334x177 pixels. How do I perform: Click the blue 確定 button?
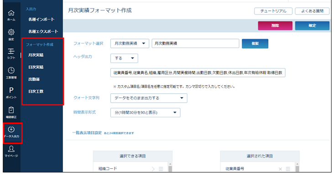click(312, 25)
